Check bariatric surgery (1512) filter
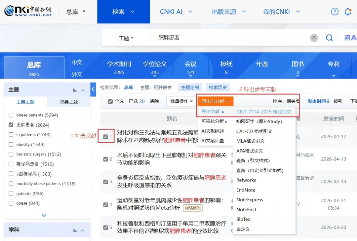The width and height of the screenshot is (357, 241). click(x=11, y=154)
